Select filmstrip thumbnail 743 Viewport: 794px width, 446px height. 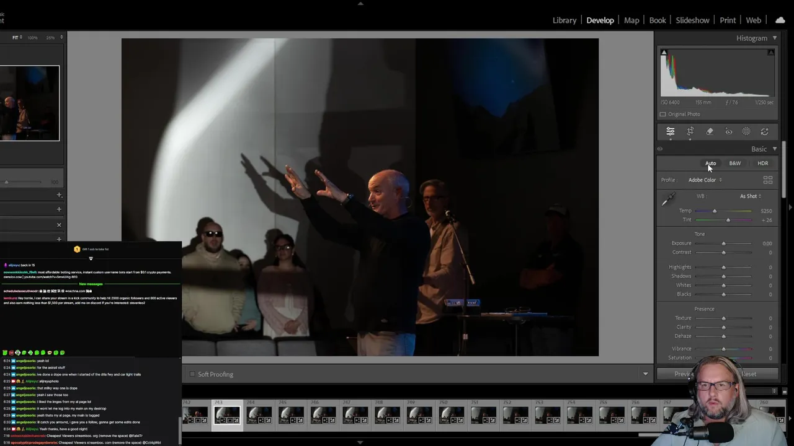point(227,415)
